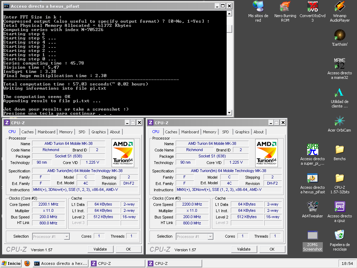Screen dimensions: 357x268
Task: Click the console vertical scrollbar thumb
Action: 229,29
